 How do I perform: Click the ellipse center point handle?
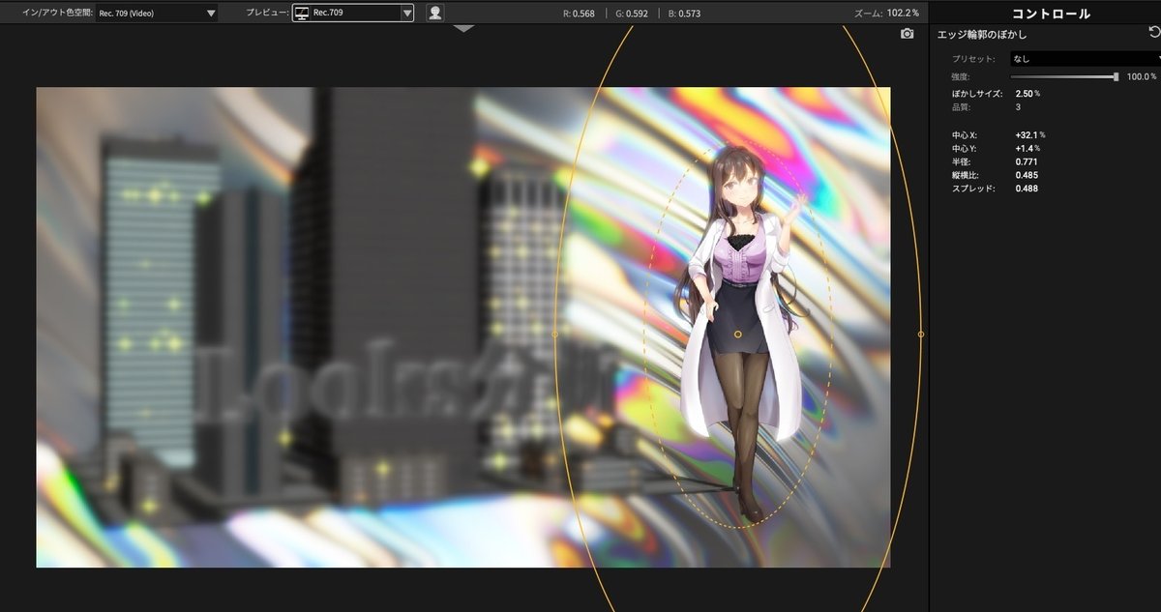click(738, 334)
